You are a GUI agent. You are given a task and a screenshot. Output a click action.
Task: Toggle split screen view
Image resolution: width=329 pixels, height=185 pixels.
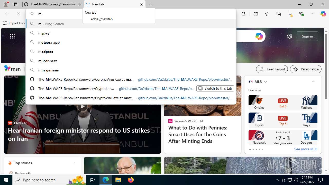pos(256,14)
